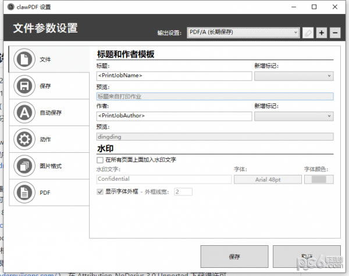Click the clawPDF app icon in title bar

tap(10, 7)
